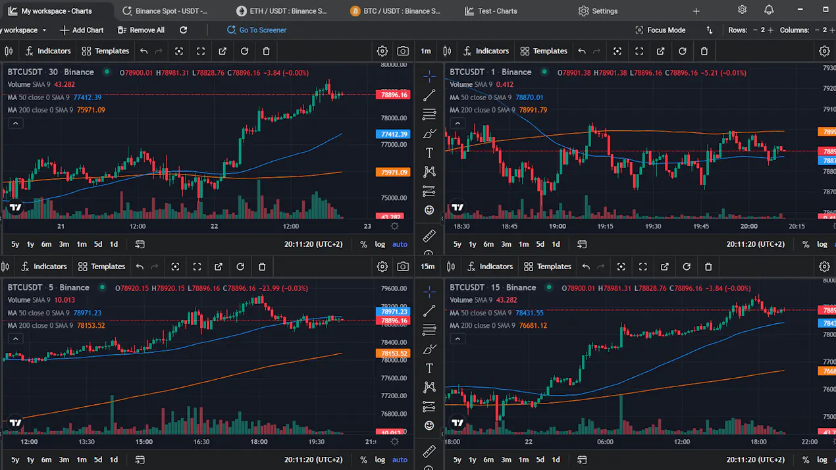
Task: Open Fibonacci tools in BTCUSDT 1 chart
Action: [429, 115]
